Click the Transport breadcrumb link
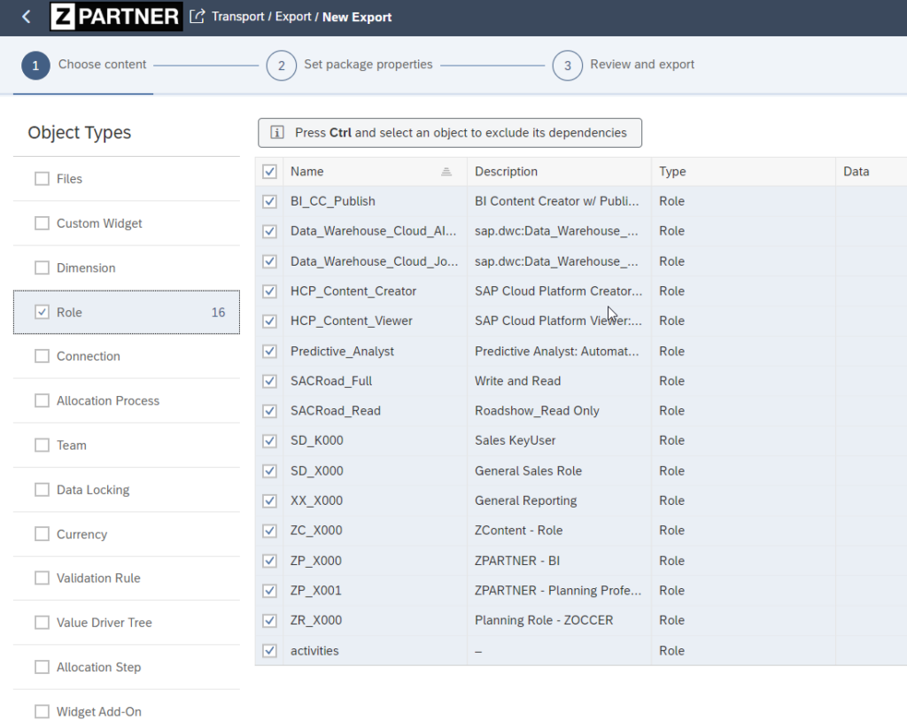Viewport: 907px width, 721px height. click(237, 17)
